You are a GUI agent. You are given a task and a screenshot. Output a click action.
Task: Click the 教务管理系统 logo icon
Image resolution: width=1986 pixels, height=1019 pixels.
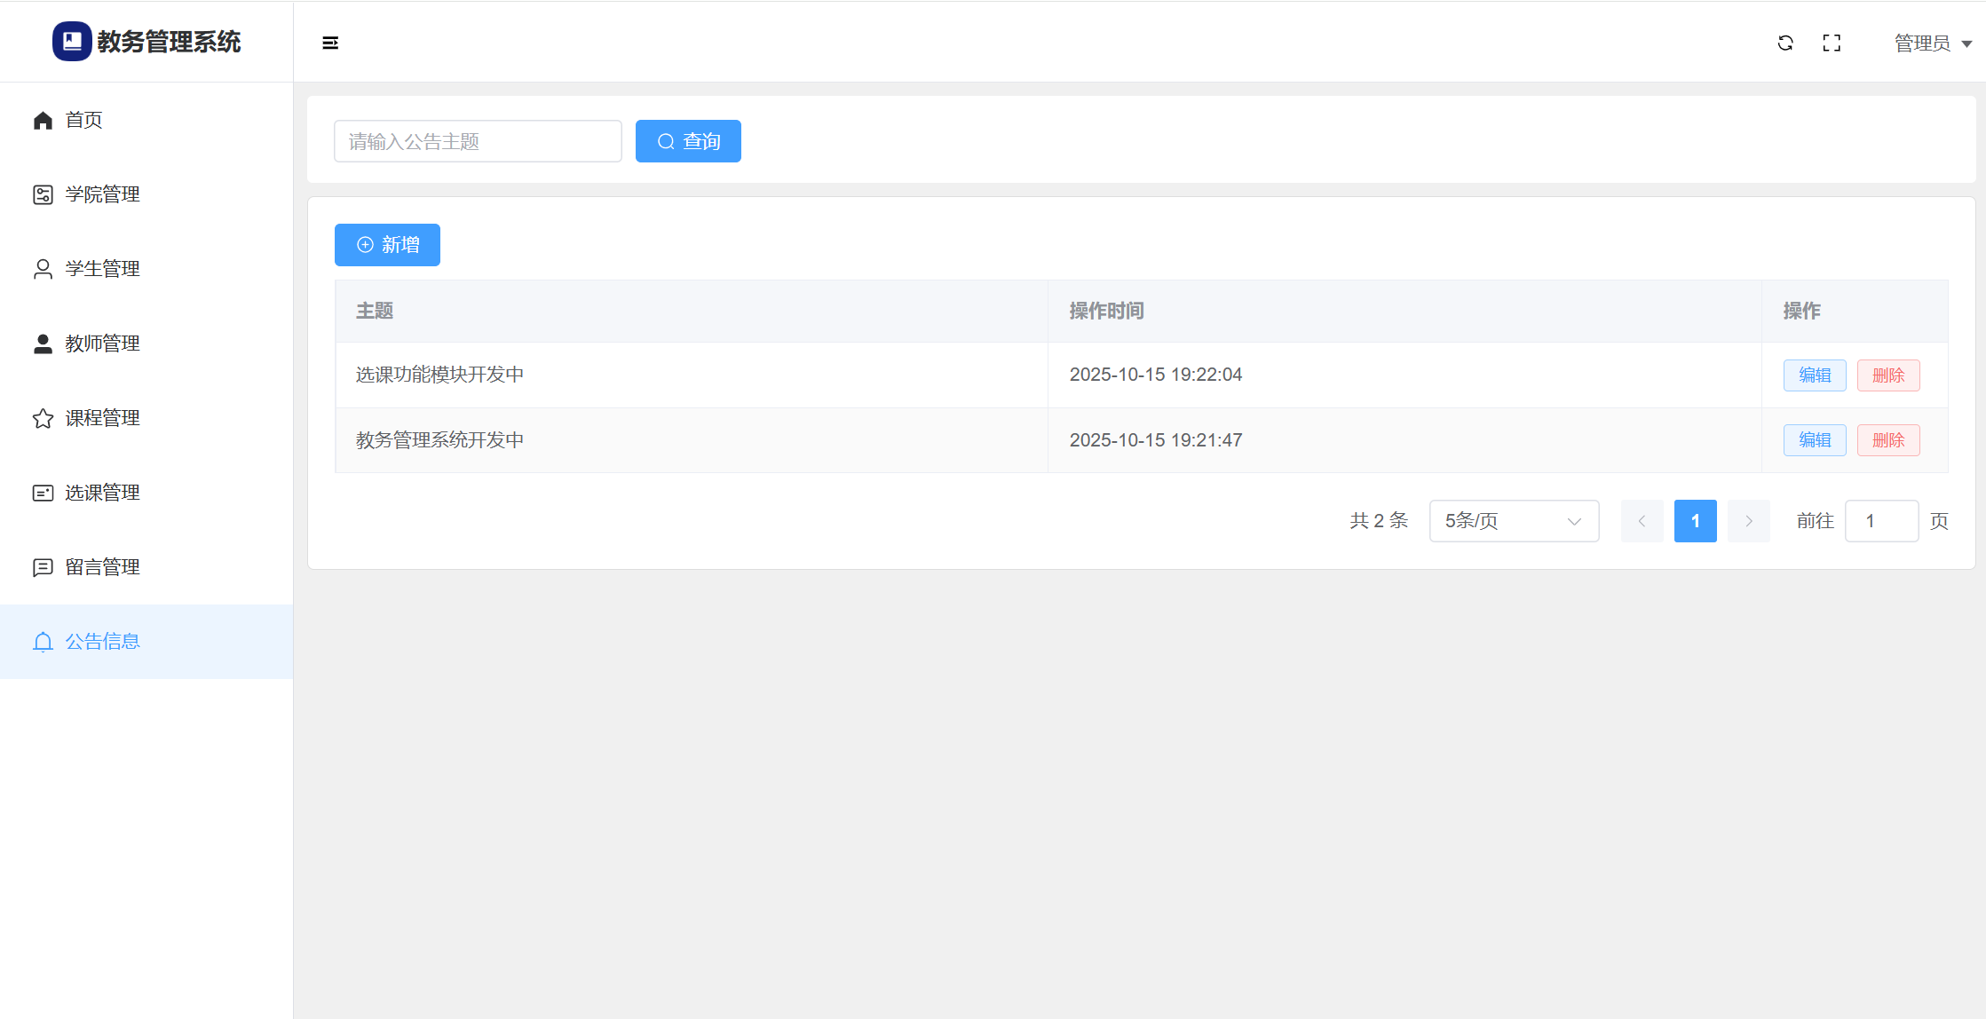tap(72, 42)
